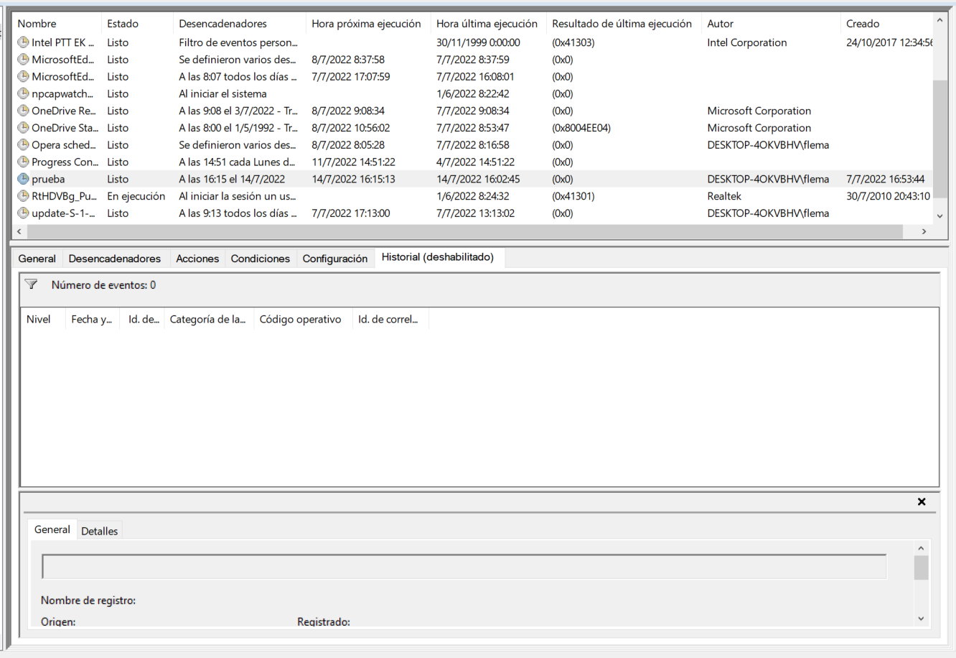
Task: Switch to the Configuración tab
Action: [x=335, y=258]
